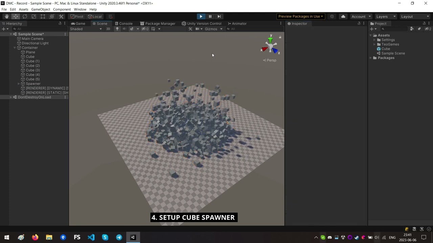Click Search by Label icon in Project

tap(419, 29)
